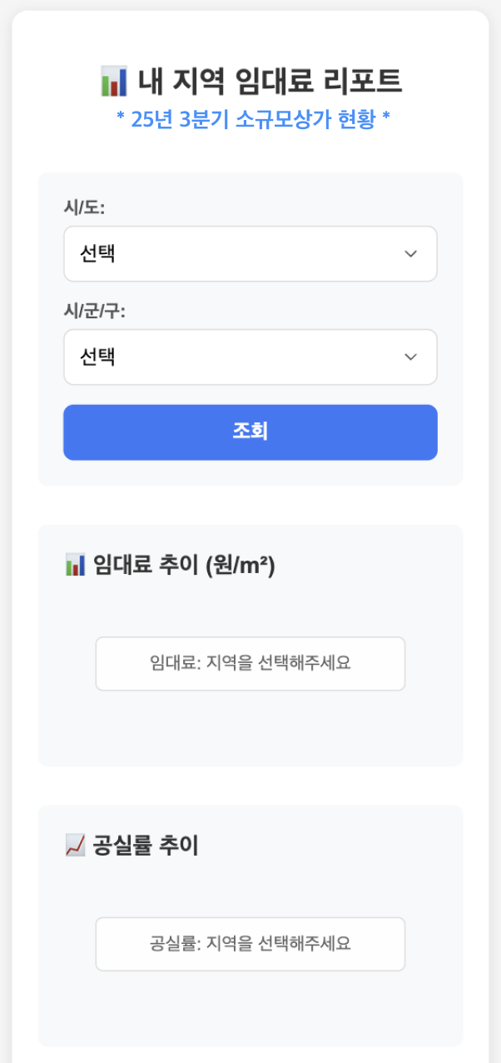The image size is (501, 1063).
Task: Click the line chart icon next to 공실률 추이
Action: (x=75, y=846)
